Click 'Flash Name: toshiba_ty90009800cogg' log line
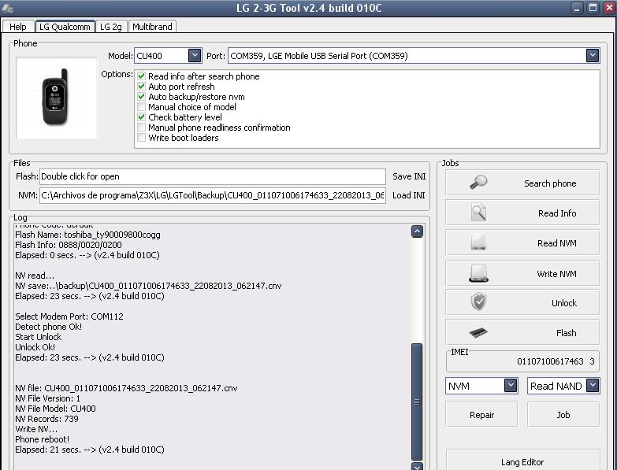The image size is (617, 470). click(x=87, y=235)
